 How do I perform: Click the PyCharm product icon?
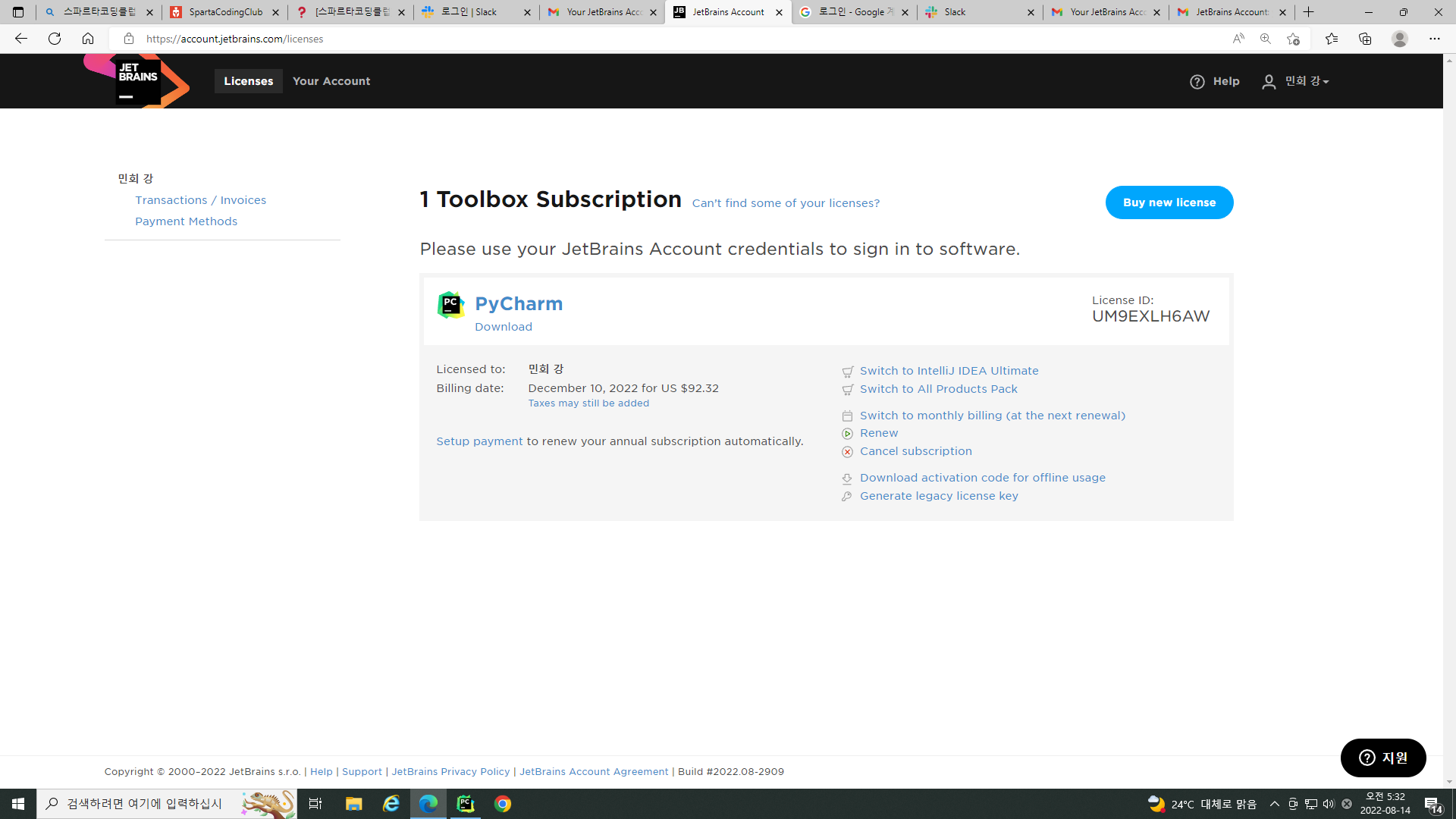click(x=450, y=305)
